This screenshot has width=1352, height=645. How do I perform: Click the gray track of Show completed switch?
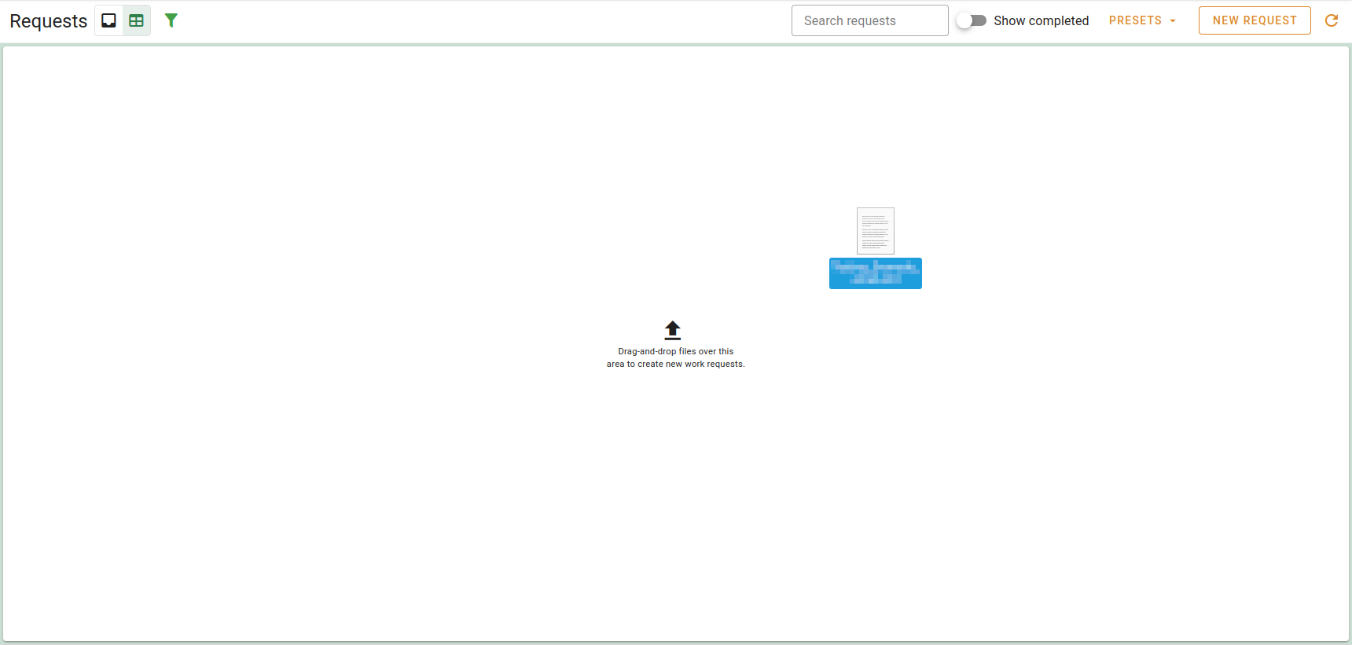pos(979,20)
